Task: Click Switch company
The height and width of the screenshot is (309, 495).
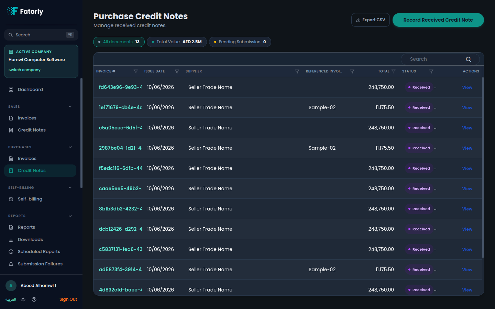Action: tap(24, 70)
